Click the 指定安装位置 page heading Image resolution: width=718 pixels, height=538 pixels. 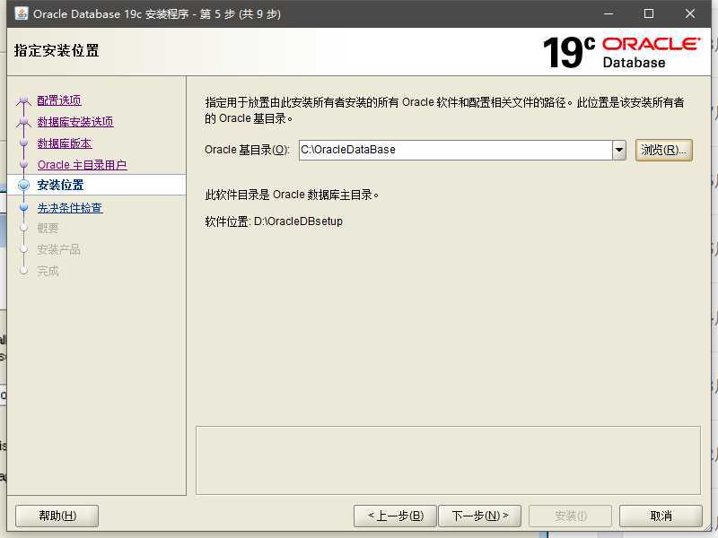pyautogui.click(x=57, y=50)
